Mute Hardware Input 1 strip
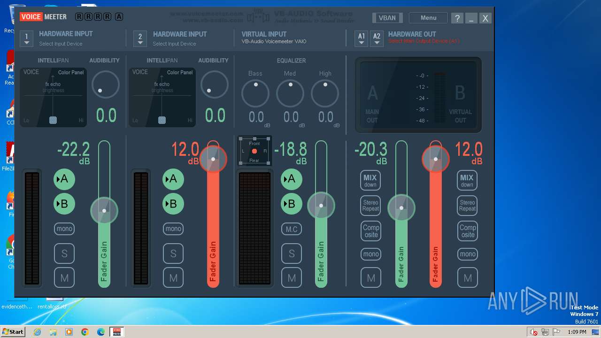This screenshot has width=601, height=338. 64,277
